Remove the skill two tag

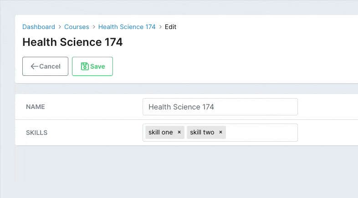pyautogui.click(x=220, y=132)
